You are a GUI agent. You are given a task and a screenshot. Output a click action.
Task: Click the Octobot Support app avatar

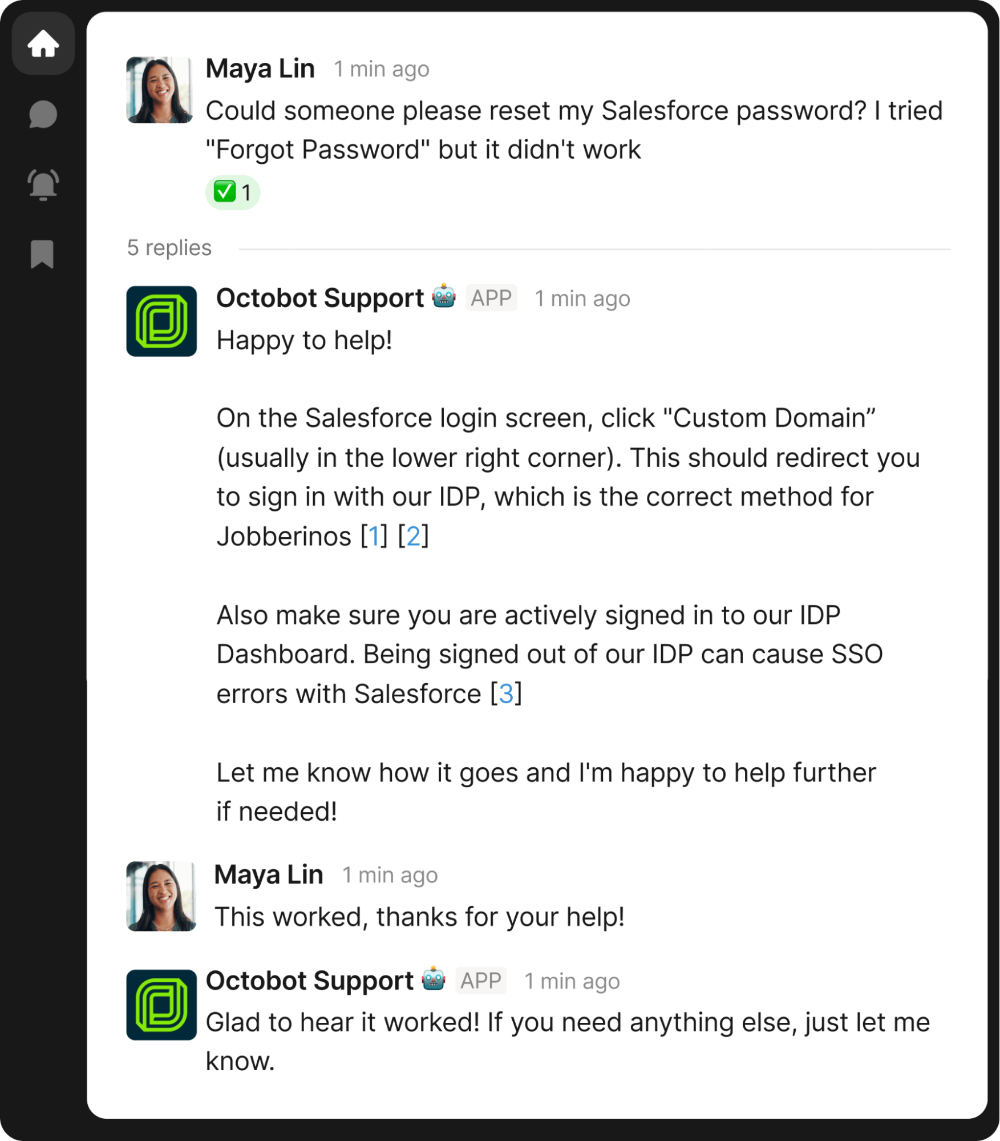[x=160, y=321]
